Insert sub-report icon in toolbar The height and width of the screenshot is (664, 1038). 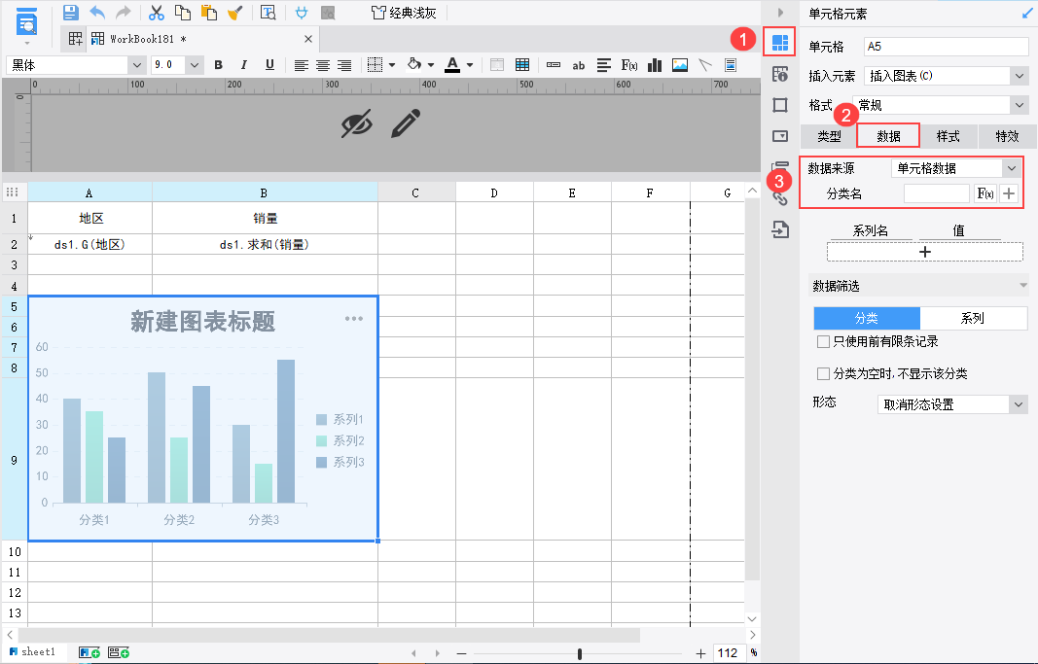coord(731,65)
